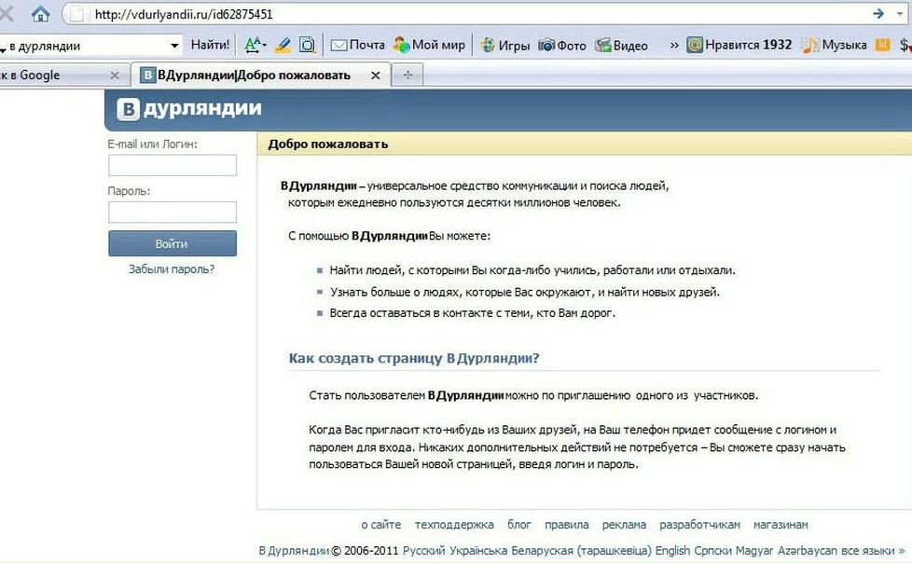
Task: Open Мой мир toolbar shortcut
Action: 429,45
